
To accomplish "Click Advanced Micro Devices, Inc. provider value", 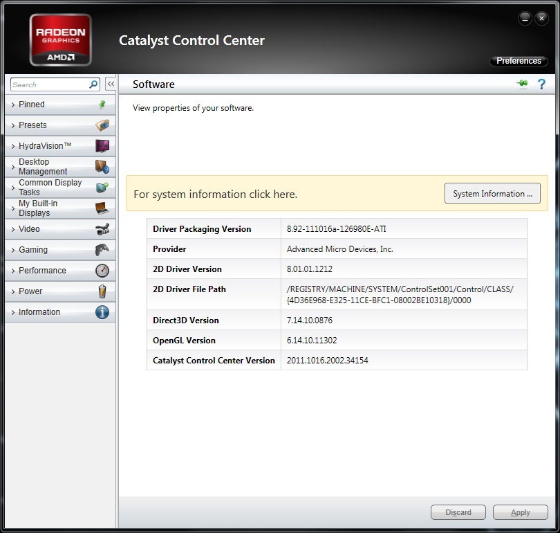I will pyautogui.click(x=339, y=249).
